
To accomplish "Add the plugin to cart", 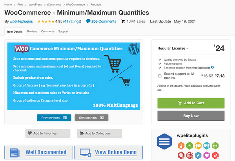I will [191, 103].
